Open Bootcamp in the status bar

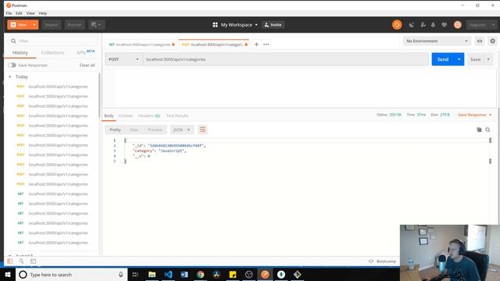pos(382,261)
